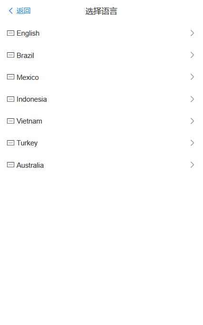
Task: Click the message icon beside Australia
Action: [10, 165]
